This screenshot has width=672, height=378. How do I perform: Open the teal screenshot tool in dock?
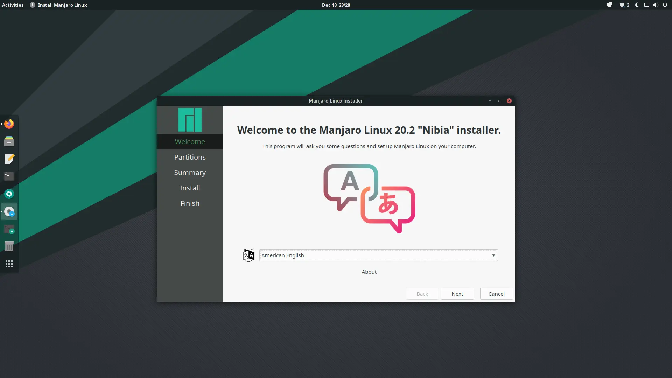[x=9, y=194]
